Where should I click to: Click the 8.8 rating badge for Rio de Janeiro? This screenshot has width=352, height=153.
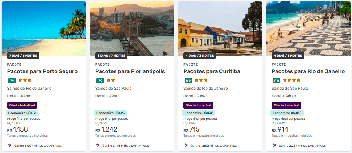[x=277, y=81]
